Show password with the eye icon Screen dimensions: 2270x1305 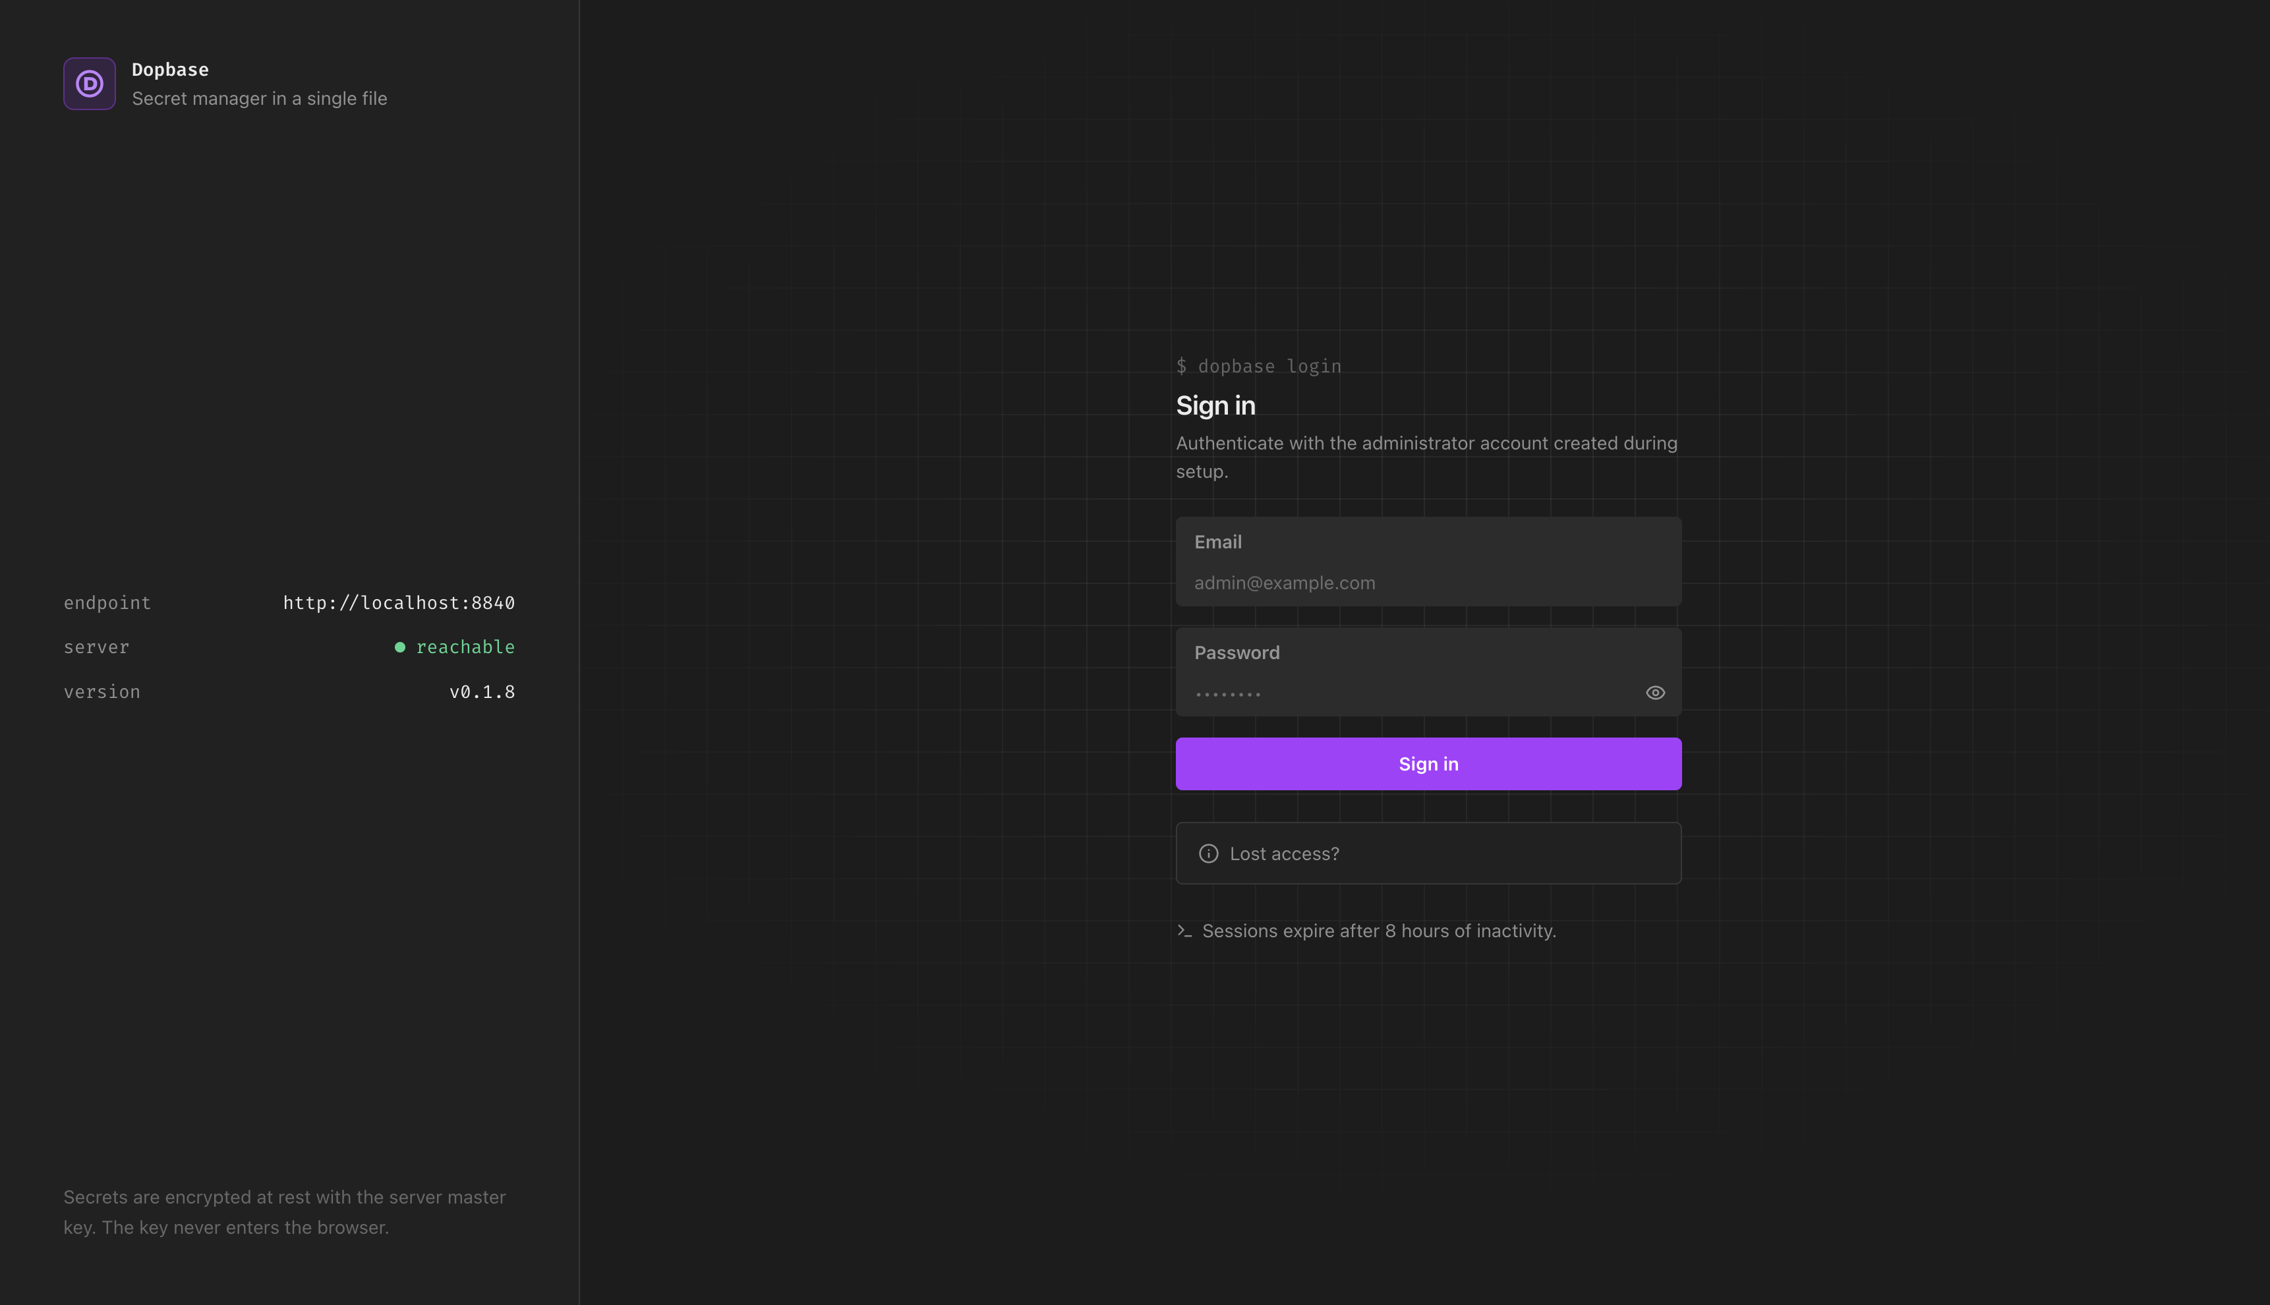tap(1655, 693)
